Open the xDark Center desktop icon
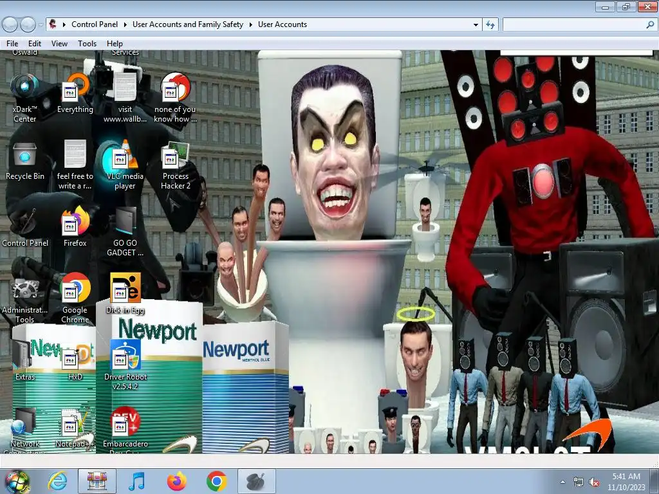The image size is (659, 494). (x=24, y=98)
